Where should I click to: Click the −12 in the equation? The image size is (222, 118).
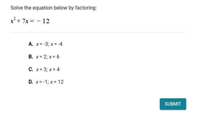(43, 21)
